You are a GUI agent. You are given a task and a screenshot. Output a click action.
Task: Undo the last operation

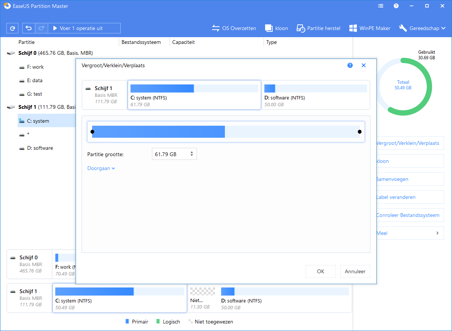click(29, 28)
